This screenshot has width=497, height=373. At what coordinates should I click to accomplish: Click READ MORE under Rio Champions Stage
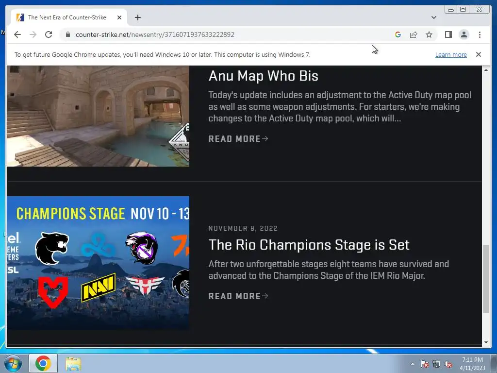tap(238, 296)
